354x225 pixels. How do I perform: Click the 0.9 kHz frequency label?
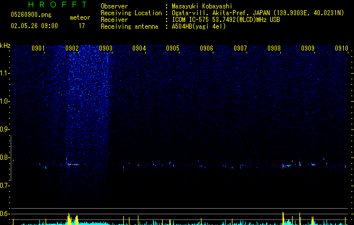pyautogui.click(x=5, y=129)
